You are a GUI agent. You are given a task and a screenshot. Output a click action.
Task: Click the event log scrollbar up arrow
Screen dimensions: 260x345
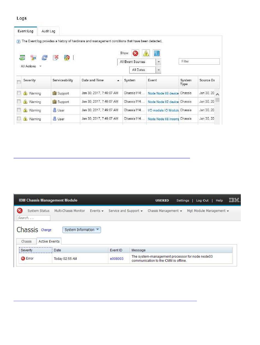(x=217, y=94)
